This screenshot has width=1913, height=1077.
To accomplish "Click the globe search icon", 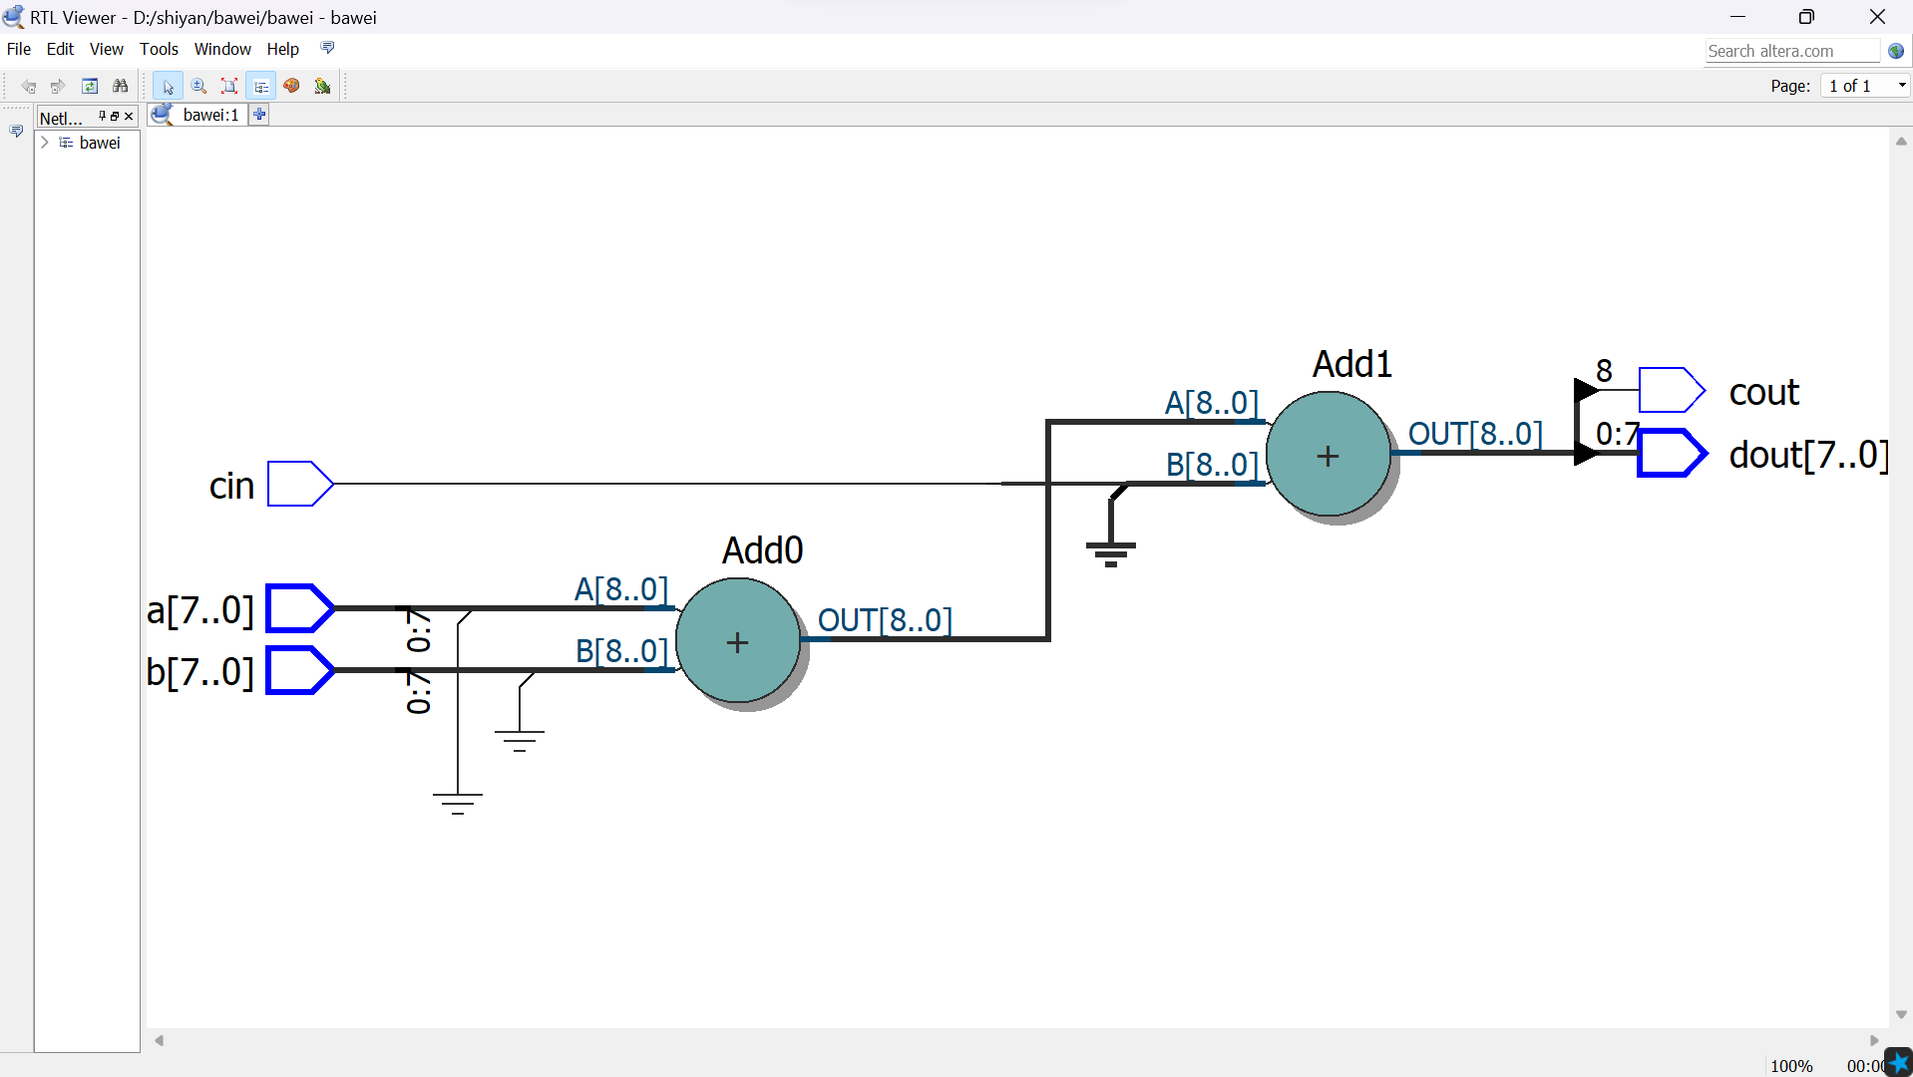I will point(1896,51).
